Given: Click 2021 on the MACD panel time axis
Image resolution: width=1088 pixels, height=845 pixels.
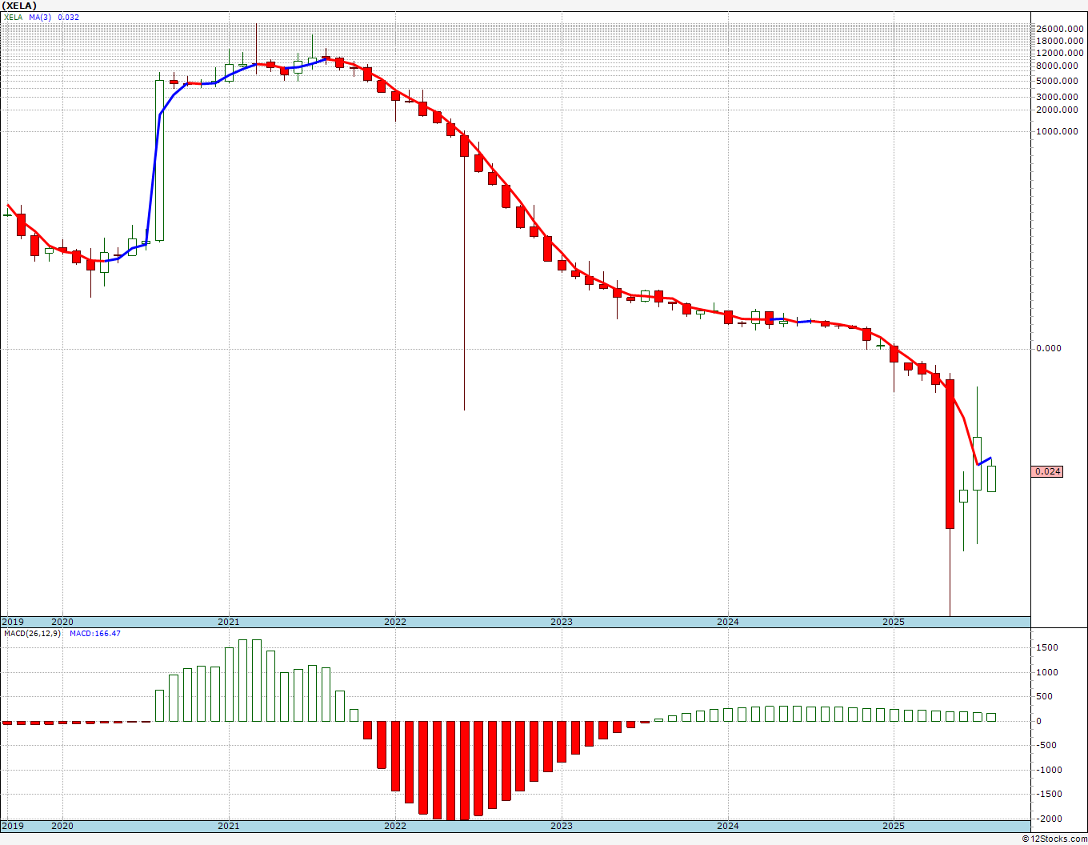Looking at the screenshot, I should tap(229, 826).
